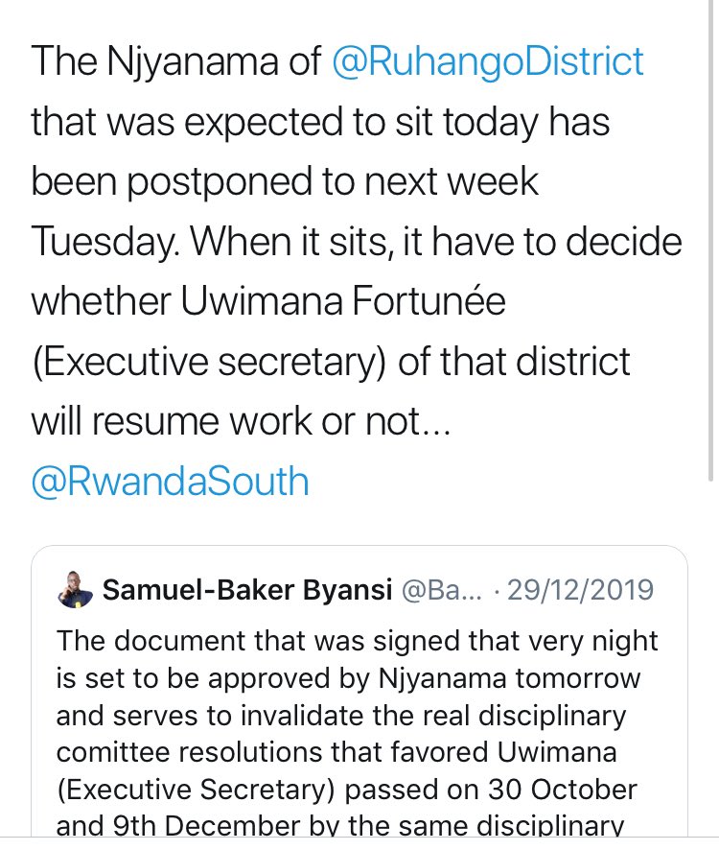Viewport: 719px width, 850px height.
Task: Click the '(Executive secretary)' text in main tweet
Action: pyautogui.click(x=209, y=362)
